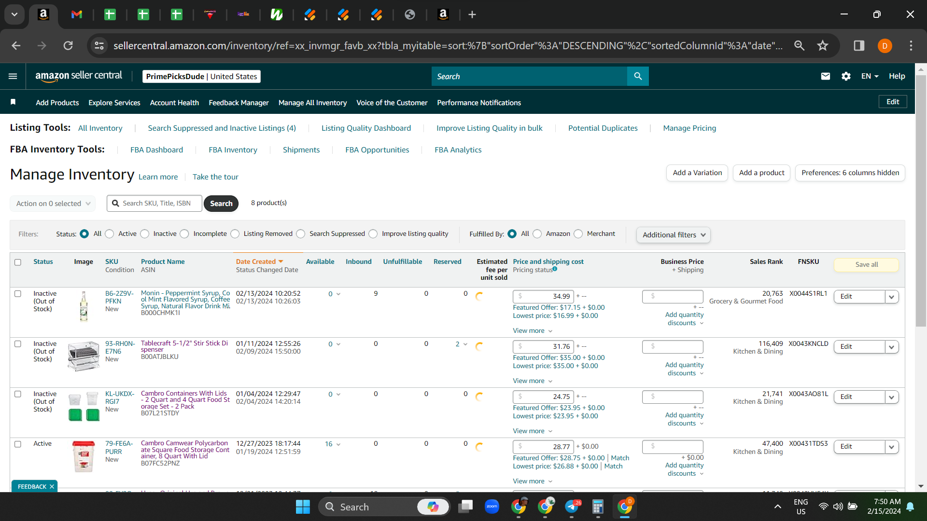Open Account Health menu item
Viewport: 927px width, 521px height.
(x=174, y=102)
